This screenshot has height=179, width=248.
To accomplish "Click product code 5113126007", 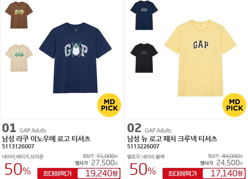I will (x=18, y=146).
